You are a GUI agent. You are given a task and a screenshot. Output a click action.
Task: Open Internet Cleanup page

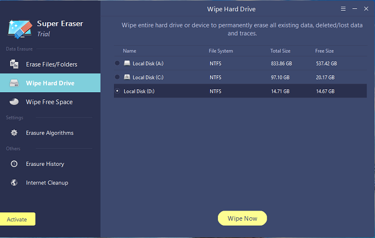(x=50, y=183)
